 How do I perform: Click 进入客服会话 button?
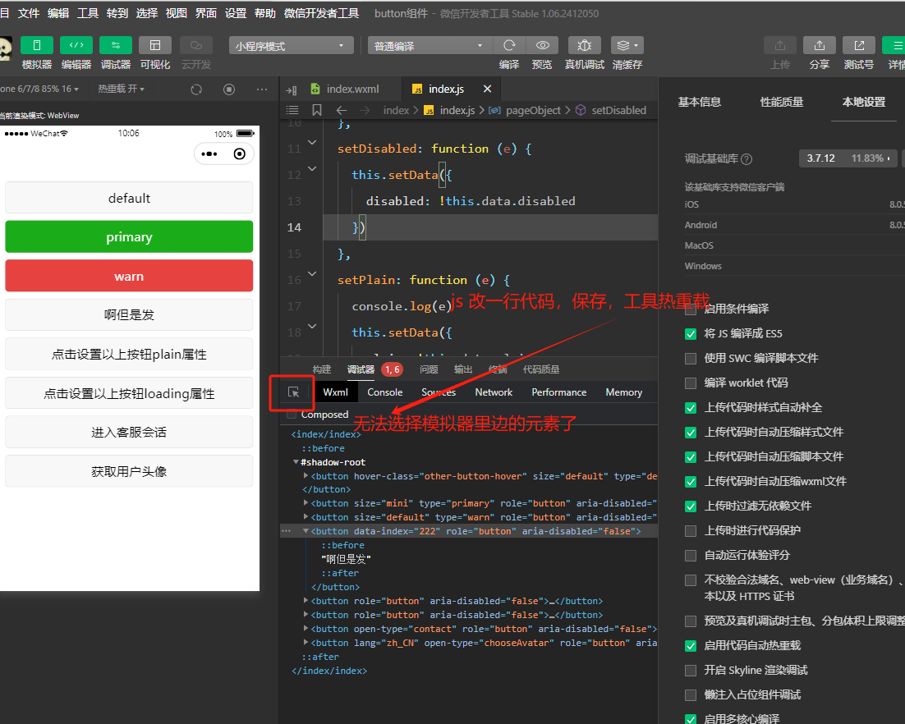click(129, 432)
